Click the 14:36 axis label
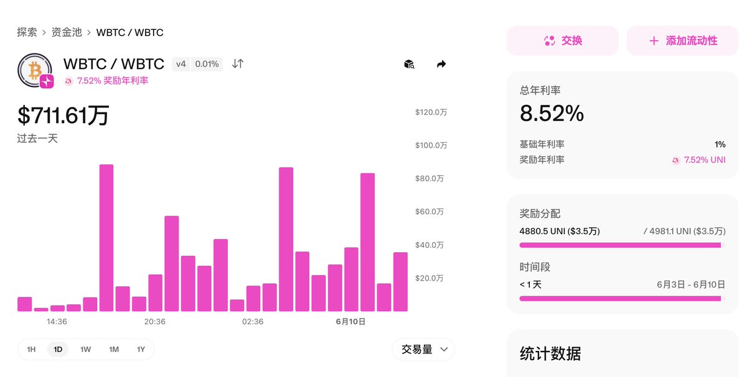This screenshot has width=747, height=377. pyautogui.click(x=57, y=322)
